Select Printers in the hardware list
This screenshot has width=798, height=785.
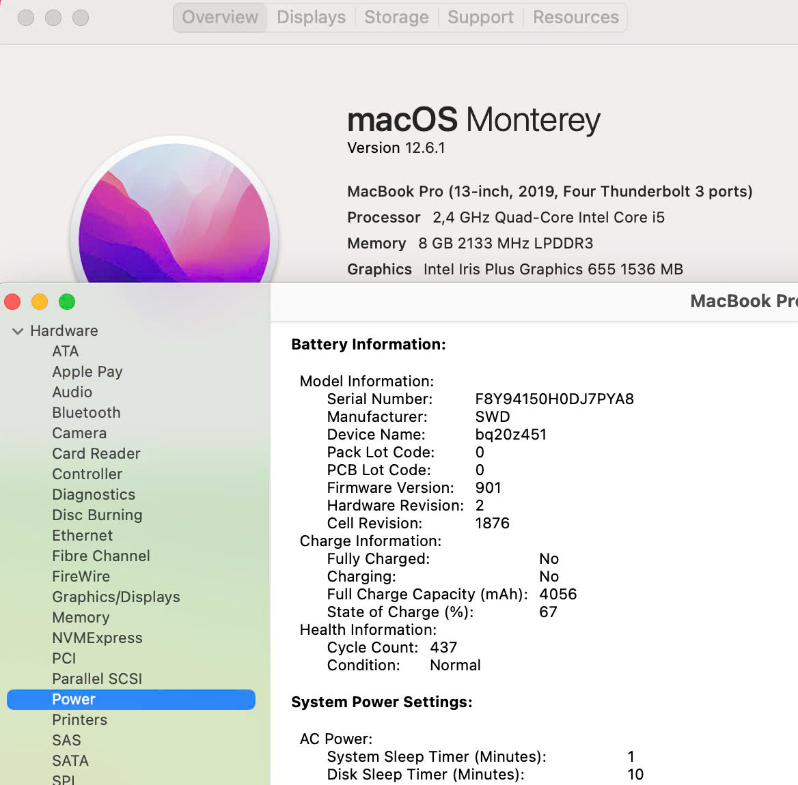(80, 719)
